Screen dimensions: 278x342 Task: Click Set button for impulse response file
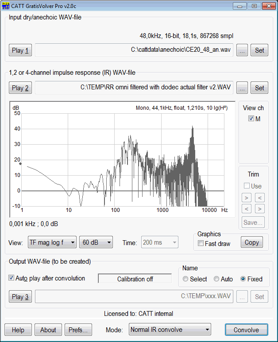click(259, 88)
